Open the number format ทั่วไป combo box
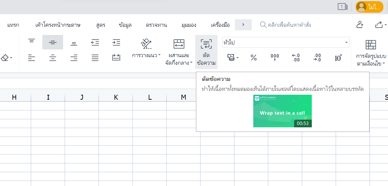Viewport: 388px width, 186px height. tap(286, 43)
